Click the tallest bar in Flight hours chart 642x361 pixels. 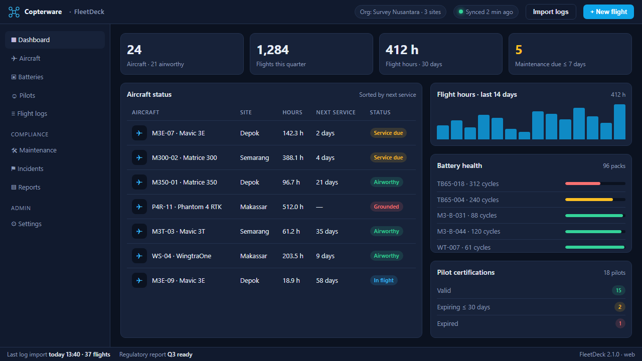coord(619,122)
